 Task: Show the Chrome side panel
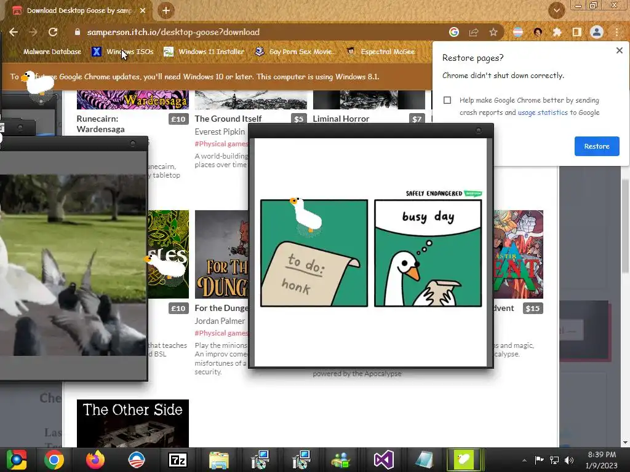point(577,32)
